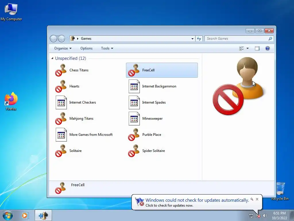Open the Firefox desktop shortcut
The image size is (294, 221).
(x=11, y=102)
